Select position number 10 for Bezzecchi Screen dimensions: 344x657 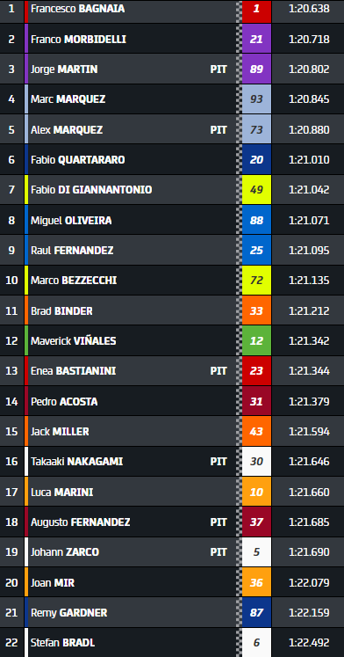(x=11, y=281)
